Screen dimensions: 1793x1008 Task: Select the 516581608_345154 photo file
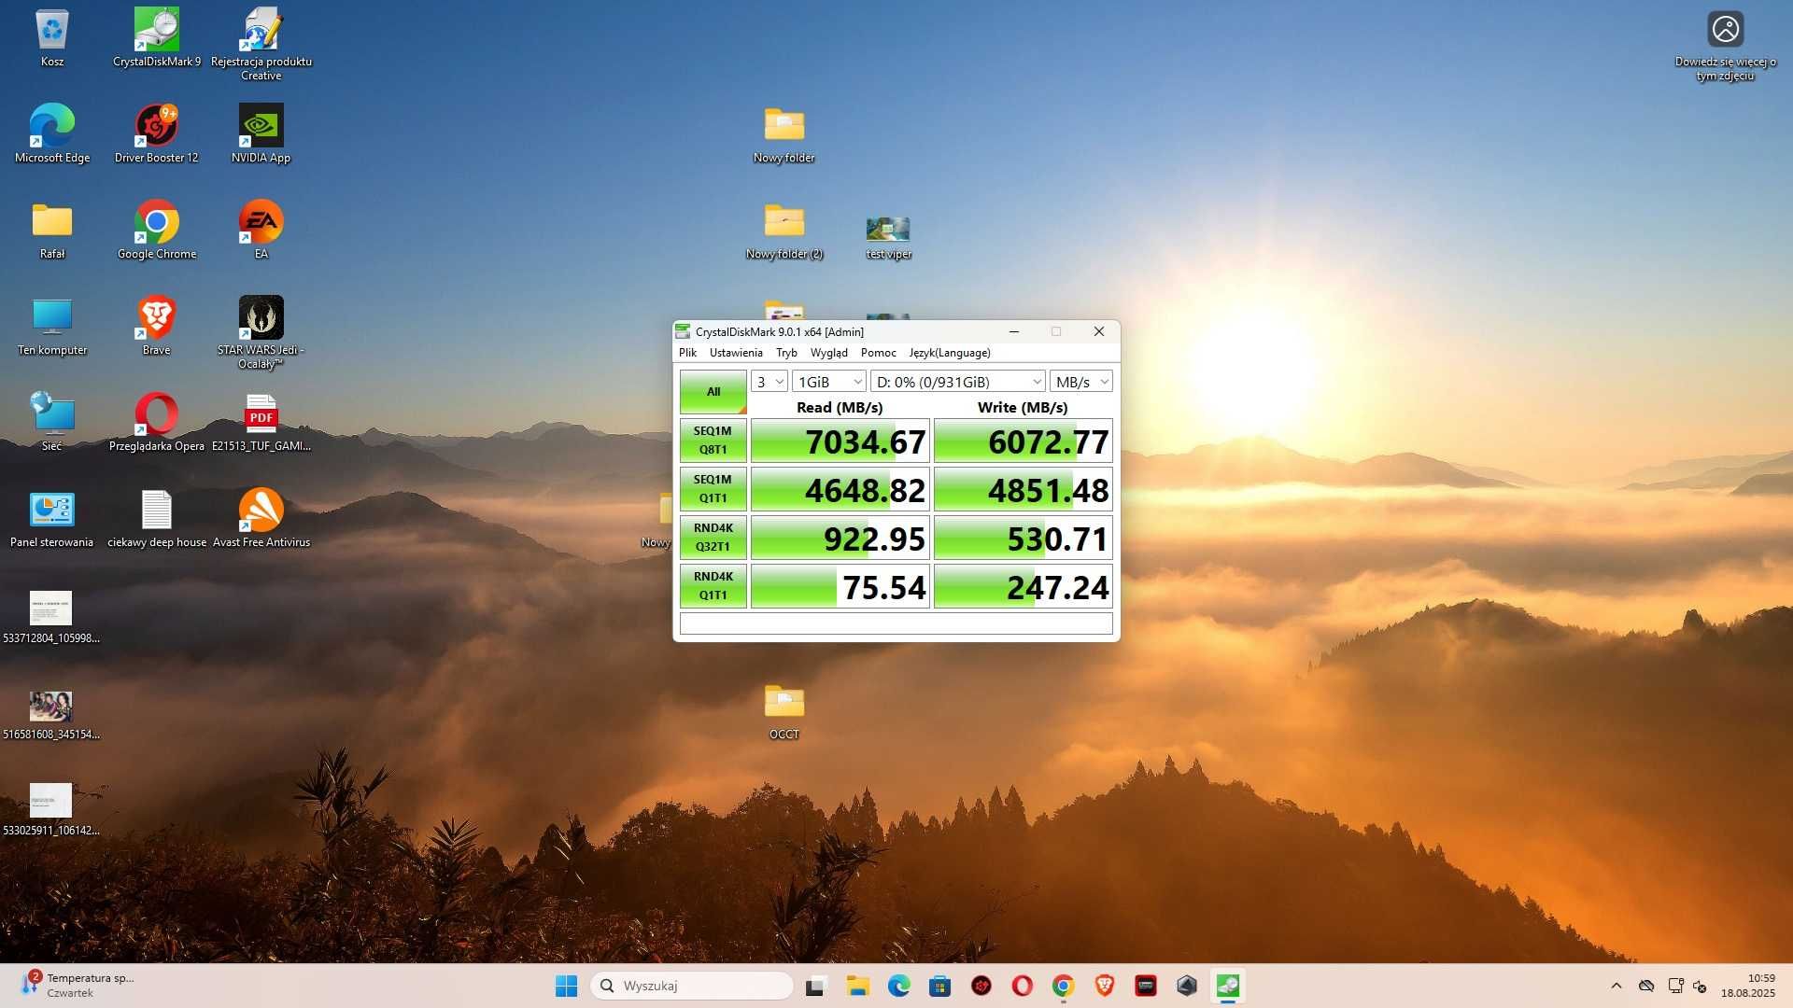coord(51,714)
